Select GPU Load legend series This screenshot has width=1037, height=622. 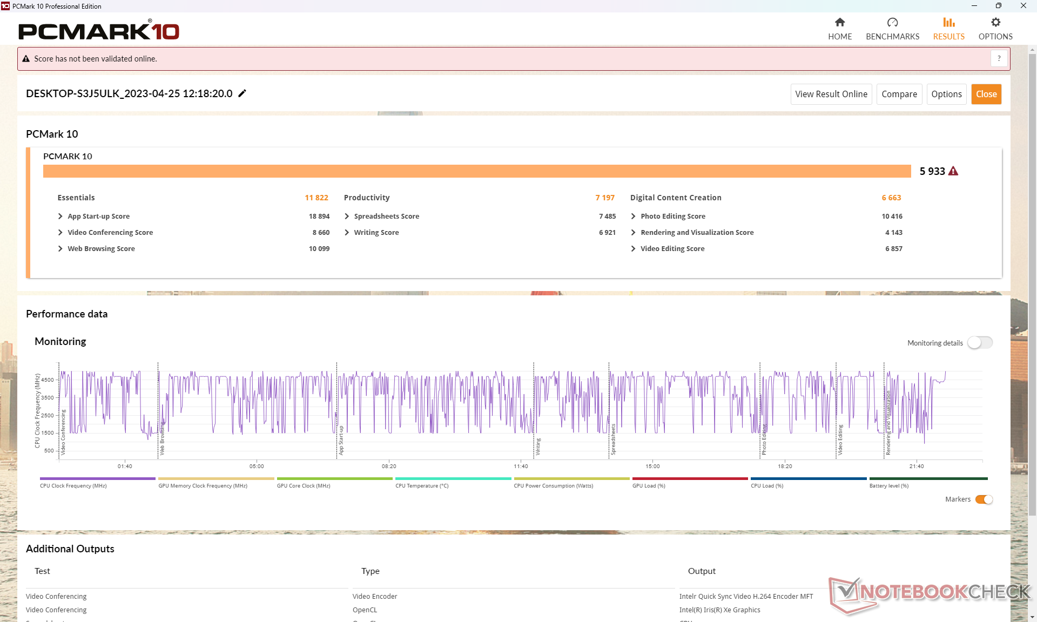(690, 478)
